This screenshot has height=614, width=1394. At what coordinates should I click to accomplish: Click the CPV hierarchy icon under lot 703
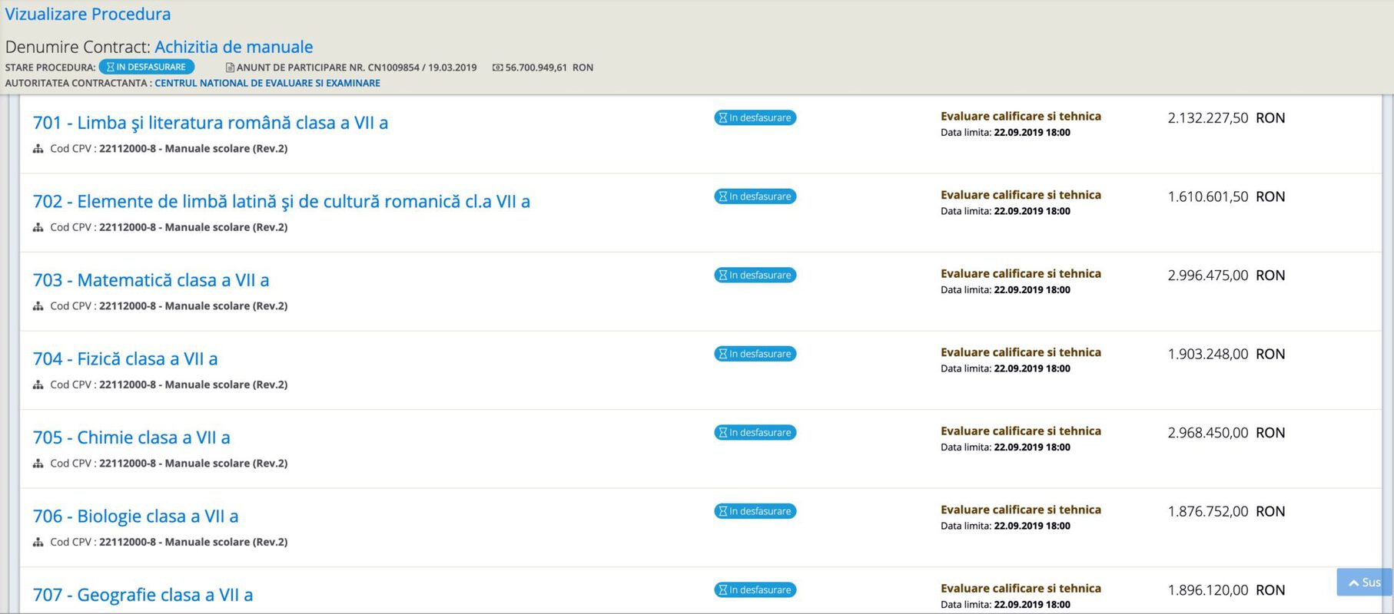[38, 306]
